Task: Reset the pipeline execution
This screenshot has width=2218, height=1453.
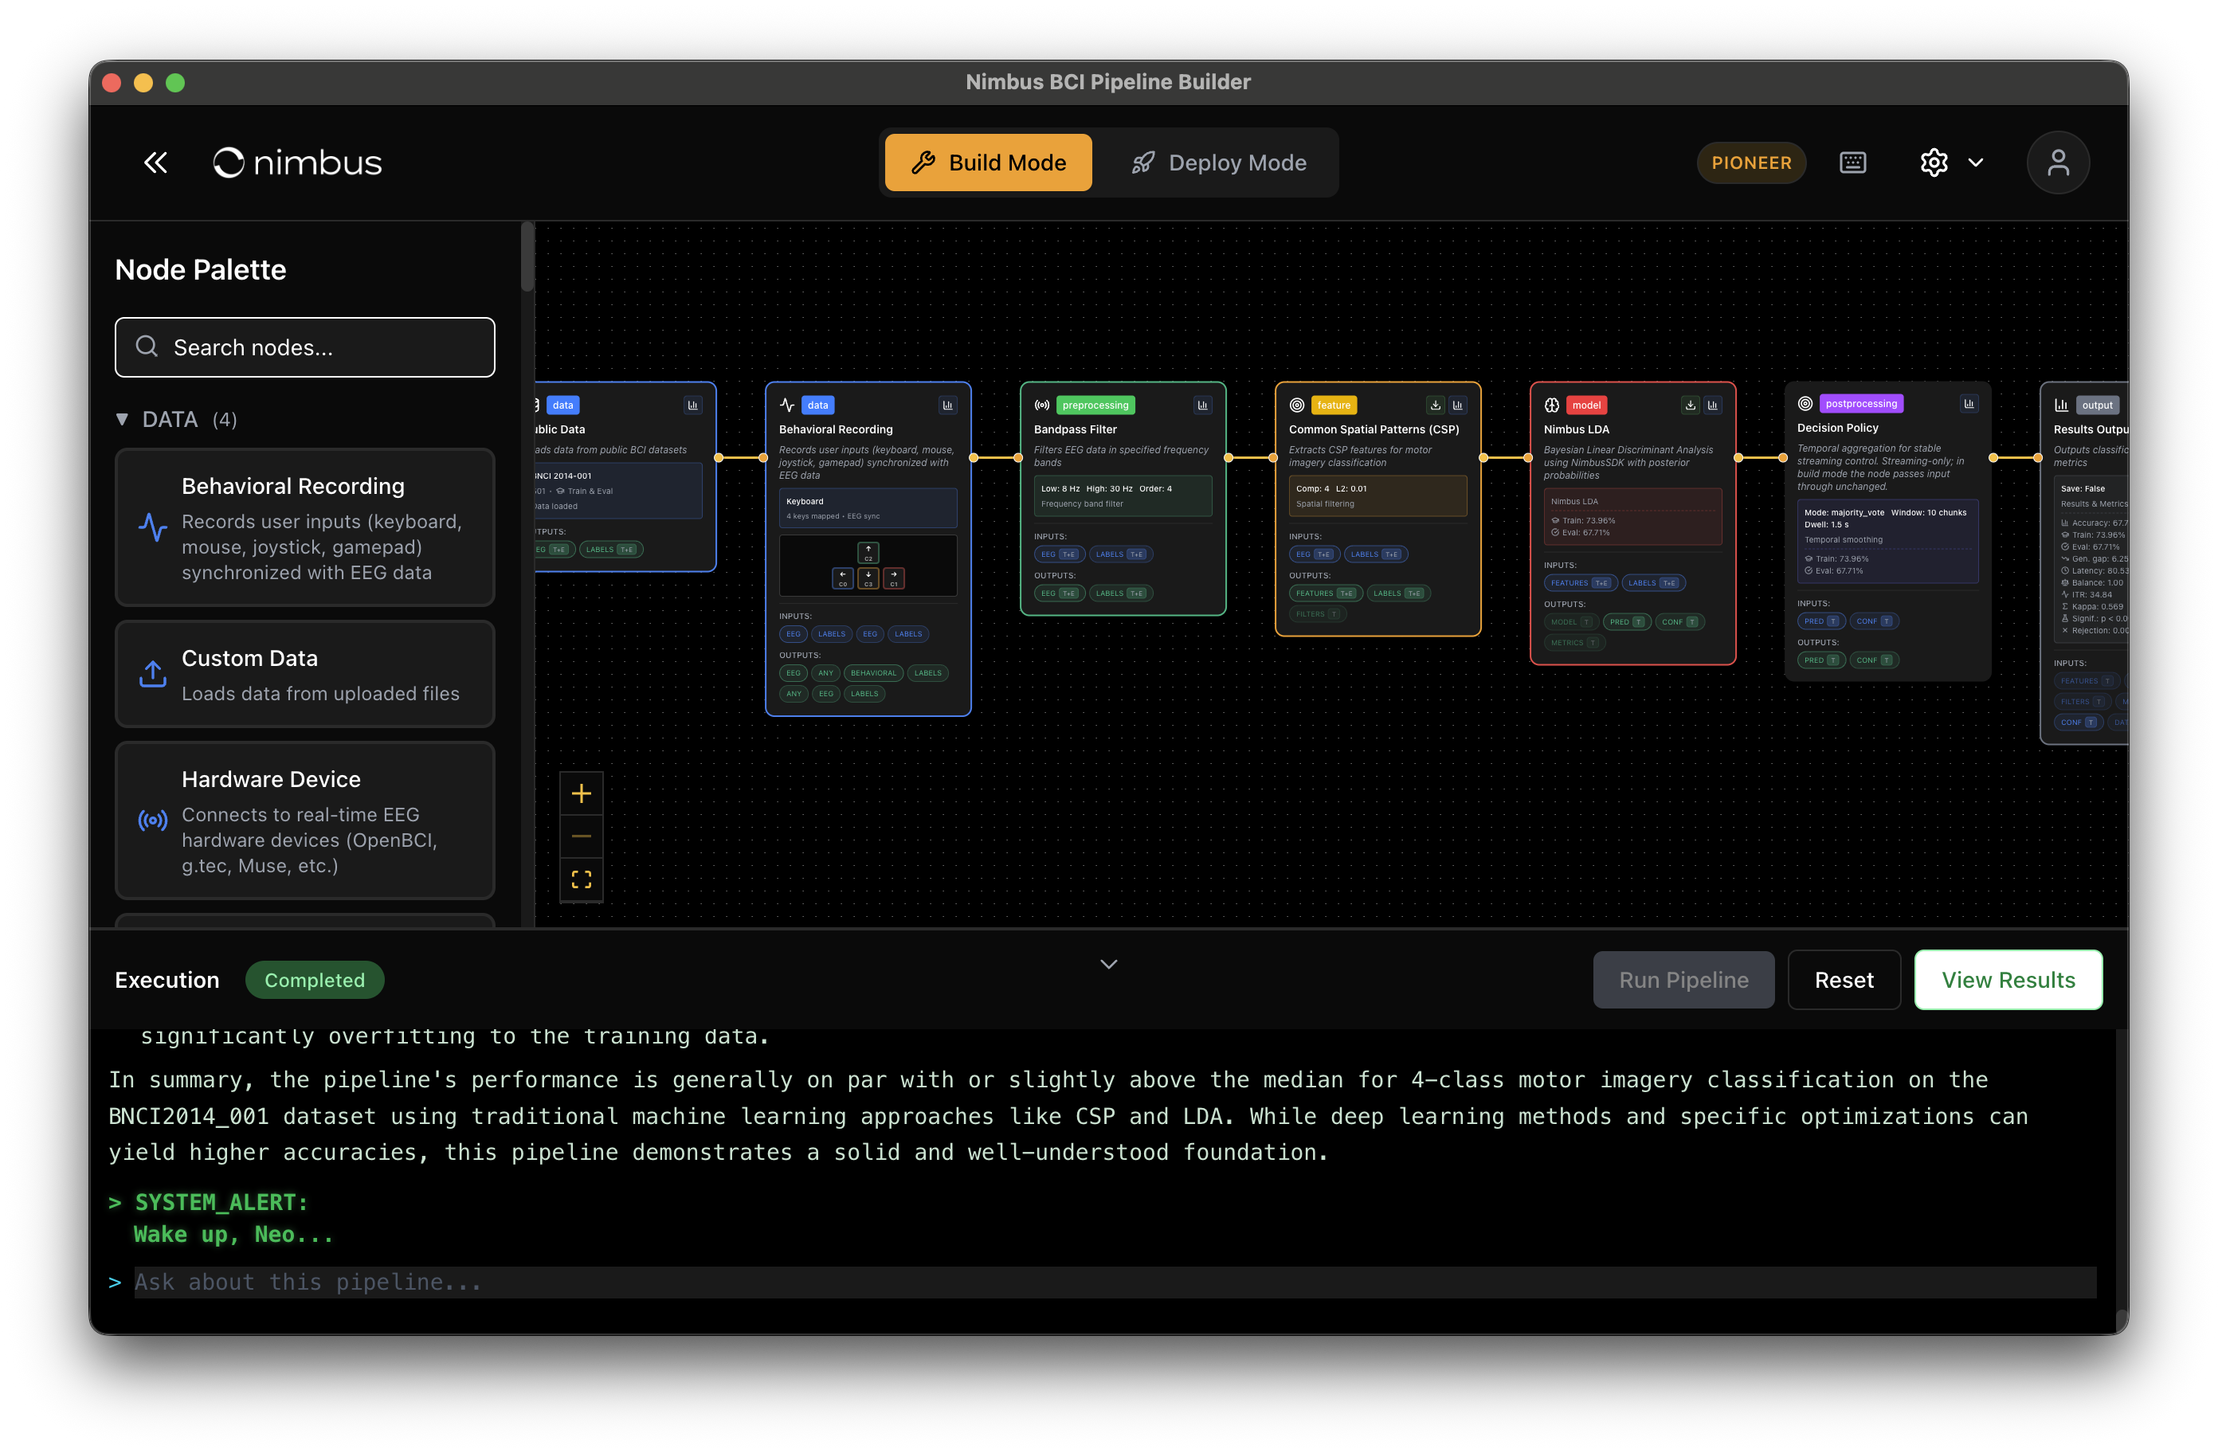Action: point(1844,980)
